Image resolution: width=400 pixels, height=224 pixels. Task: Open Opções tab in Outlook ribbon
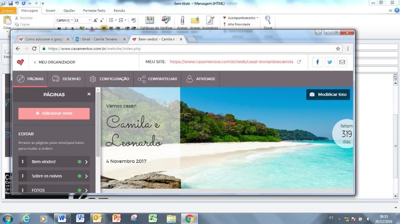[x=69, y=11]
